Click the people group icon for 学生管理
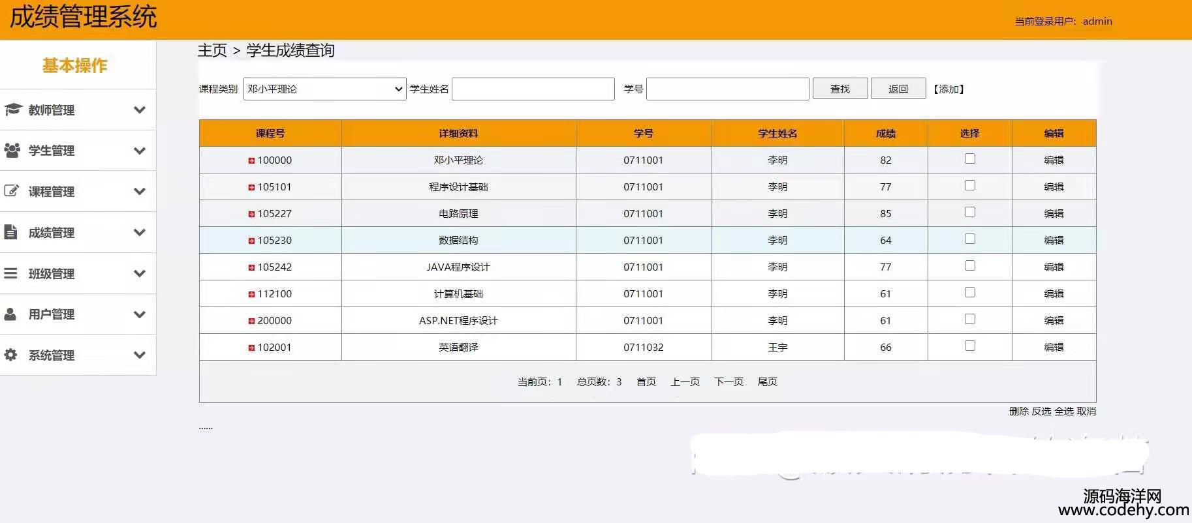1192x523 pixels. tap(12, 150)
